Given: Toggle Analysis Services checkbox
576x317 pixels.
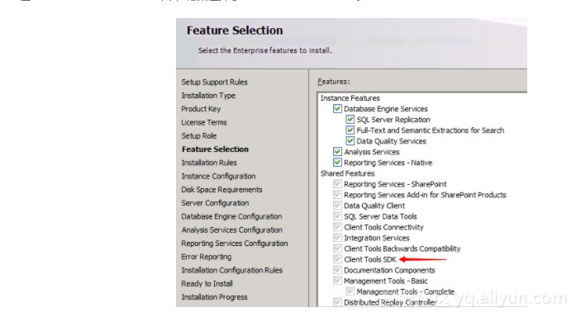Looking at the screenshot, I should tap(337, 152).
